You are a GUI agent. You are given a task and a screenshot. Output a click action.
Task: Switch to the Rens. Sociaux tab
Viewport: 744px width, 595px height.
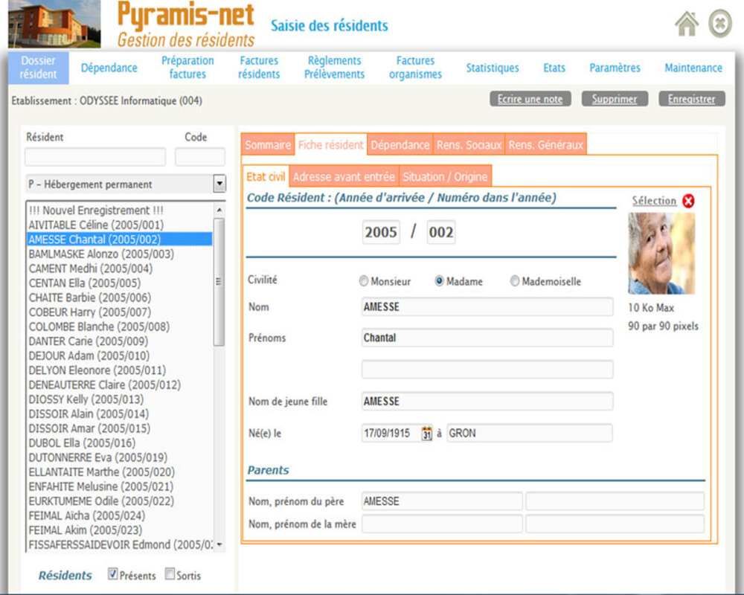(x=469, y=145)
